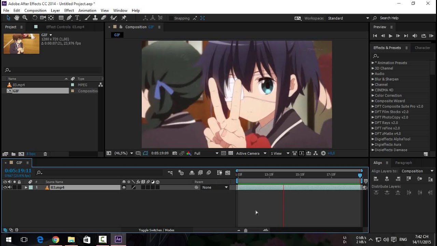Open the Active Camera dropdown
The height and width of the screenshot is (246, 437).
251,153
